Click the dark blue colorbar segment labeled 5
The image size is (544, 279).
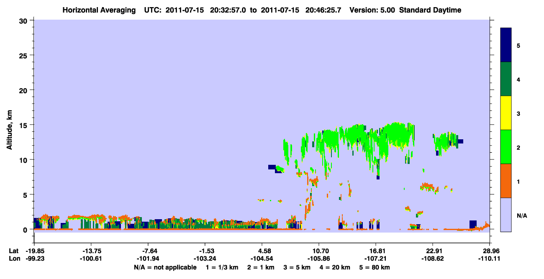point(506,45)
